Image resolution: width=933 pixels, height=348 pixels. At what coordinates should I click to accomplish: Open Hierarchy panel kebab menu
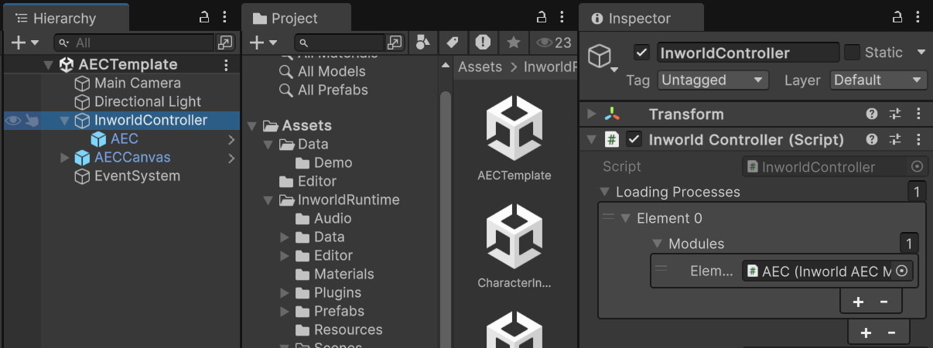[224, 17]
